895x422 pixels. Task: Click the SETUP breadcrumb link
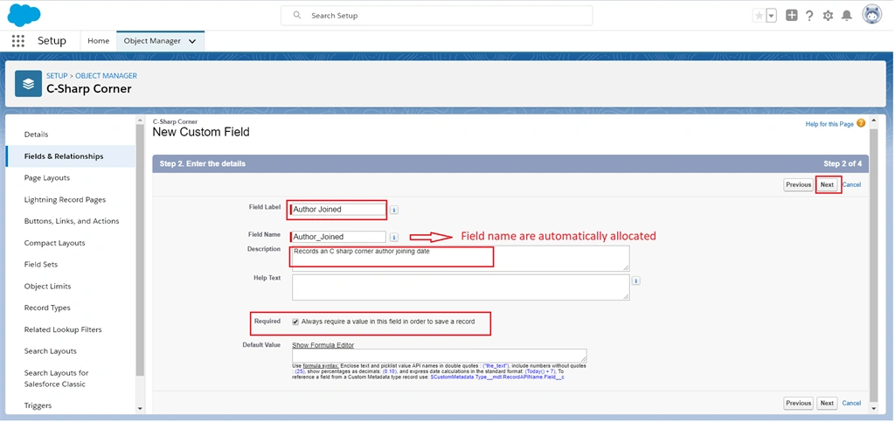pos(57,75)
